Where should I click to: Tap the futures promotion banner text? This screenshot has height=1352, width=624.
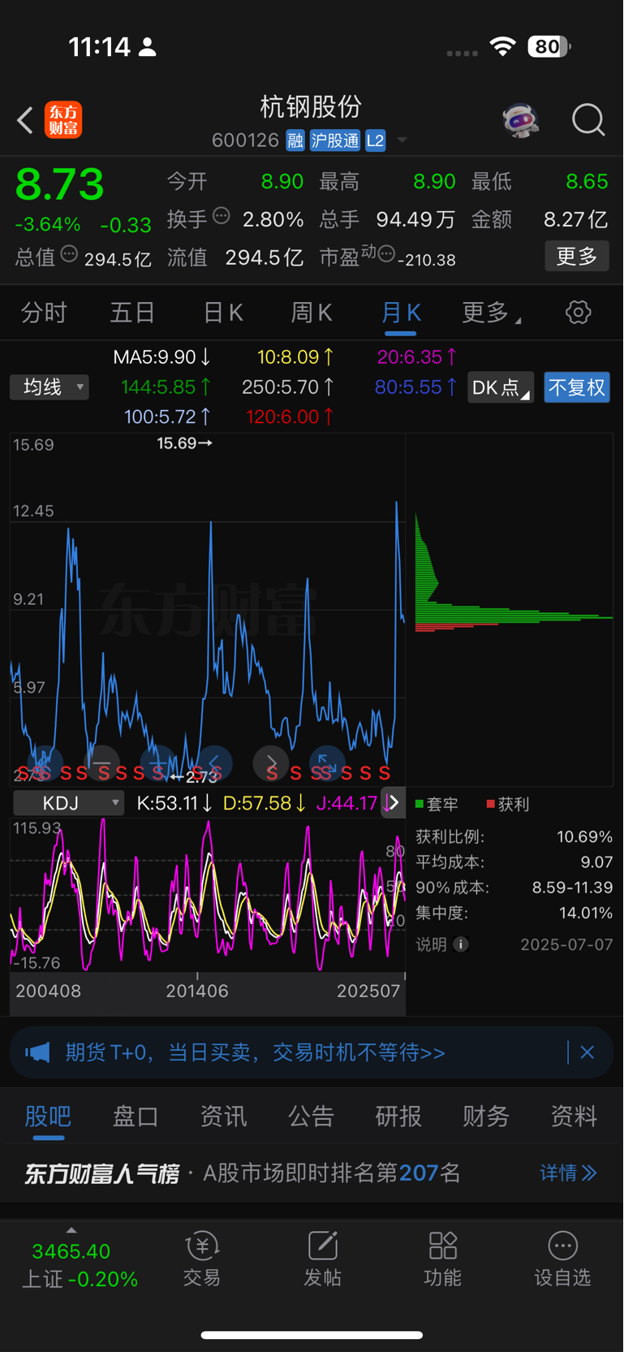point(255,1052)
